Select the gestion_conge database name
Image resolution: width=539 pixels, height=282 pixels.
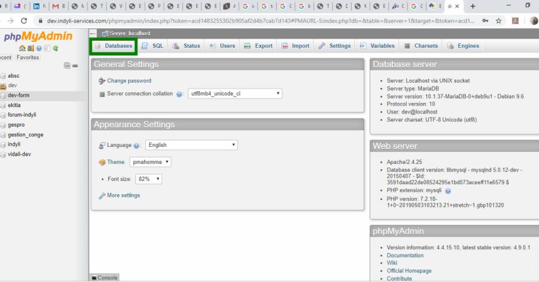point(26,135)
